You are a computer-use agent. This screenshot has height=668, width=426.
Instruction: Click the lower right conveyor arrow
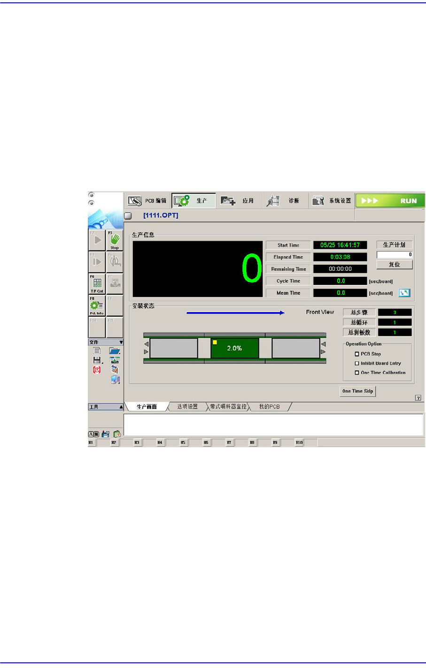323,352
